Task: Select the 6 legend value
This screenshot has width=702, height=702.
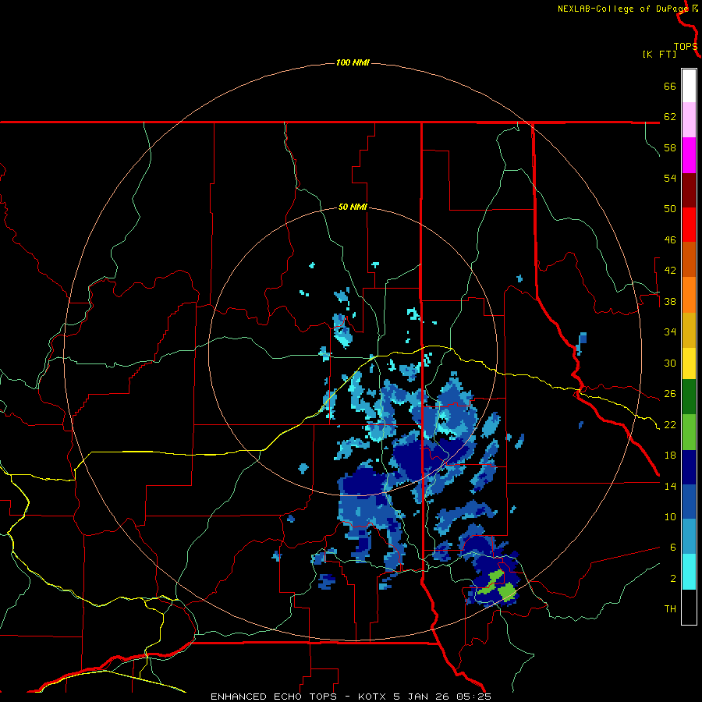Action: pos(673,548)
